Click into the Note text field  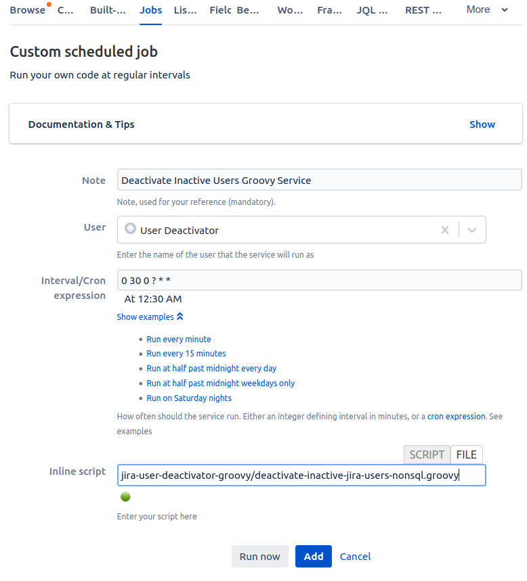319,181
